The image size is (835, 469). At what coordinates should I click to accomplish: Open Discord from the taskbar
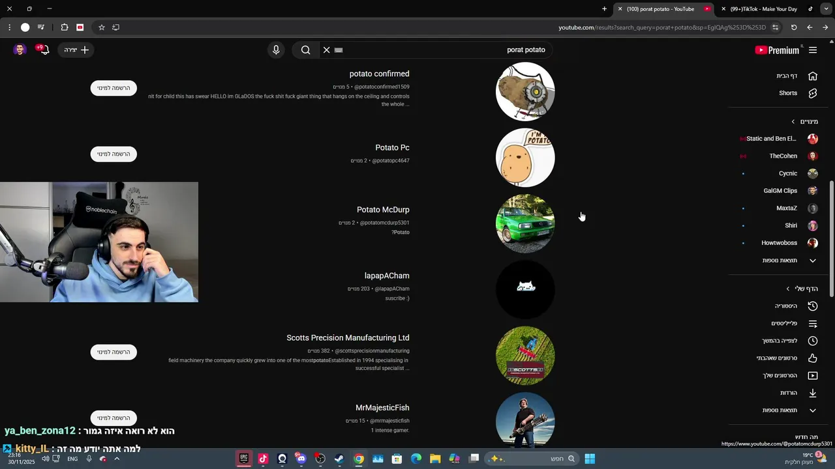(301, 459)
